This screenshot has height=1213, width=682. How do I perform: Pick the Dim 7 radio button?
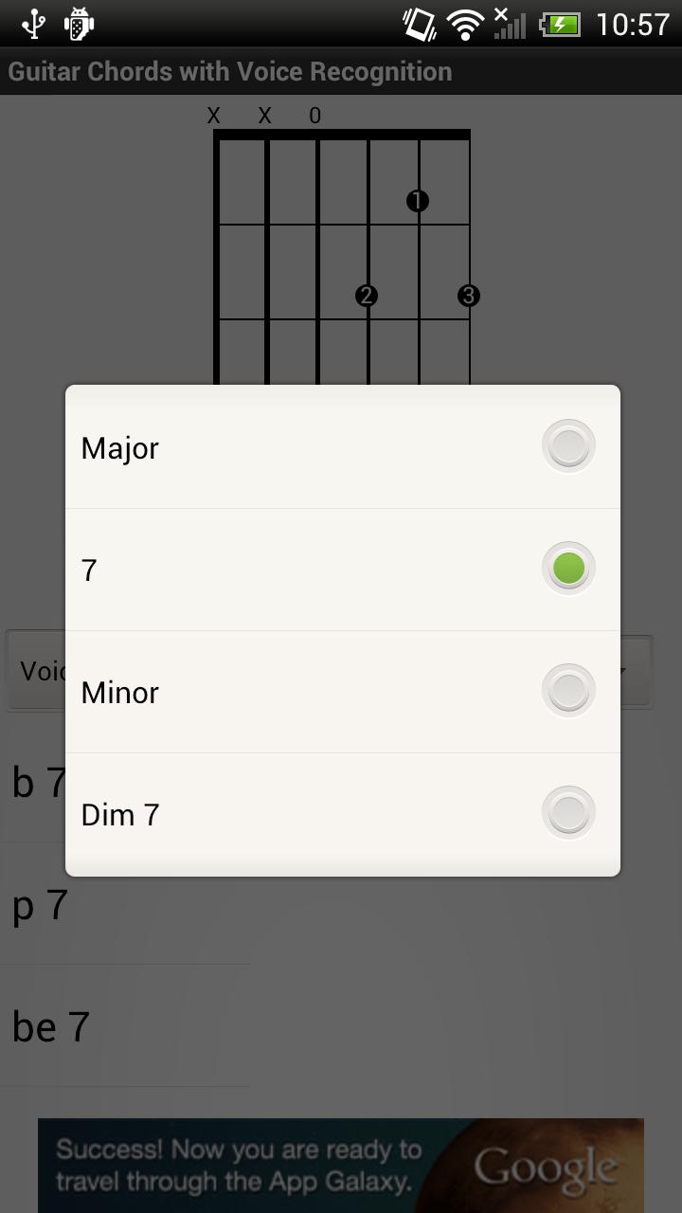568,813
